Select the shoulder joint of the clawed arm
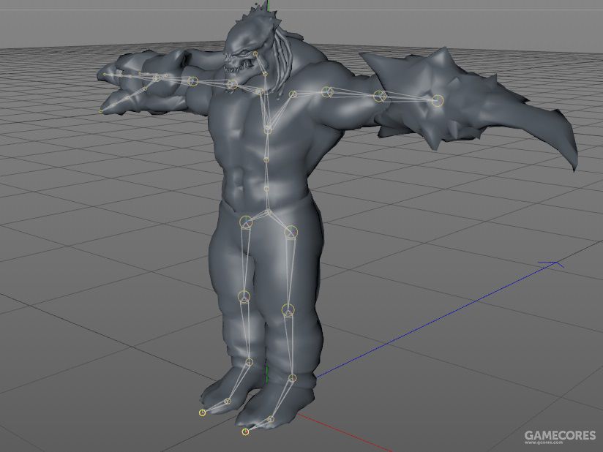This screenshot has height=452, width=603. pyautogui.click(x=231, y=85)
